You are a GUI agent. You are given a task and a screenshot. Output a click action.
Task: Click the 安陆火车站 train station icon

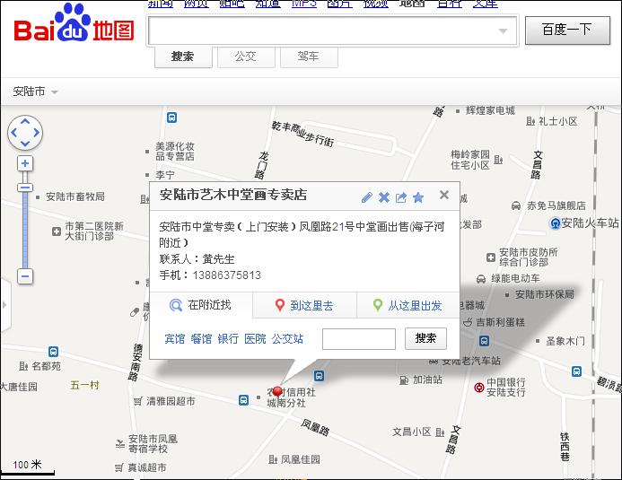(555, 223)
